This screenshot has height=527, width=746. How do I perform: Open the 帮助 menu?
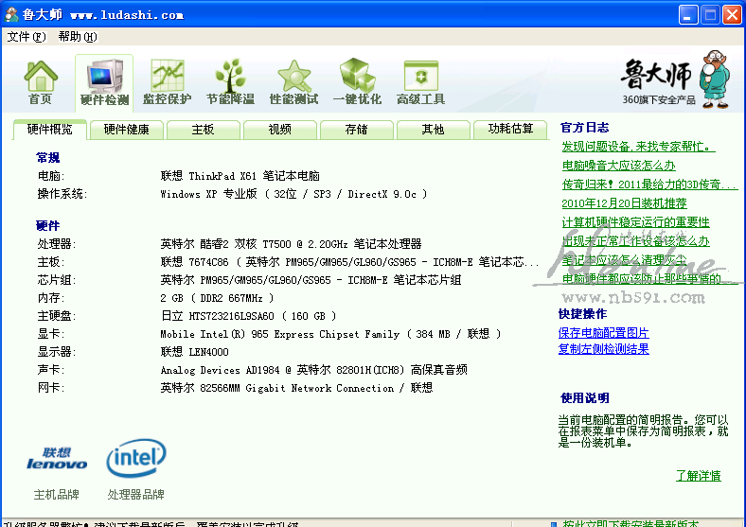77,37
